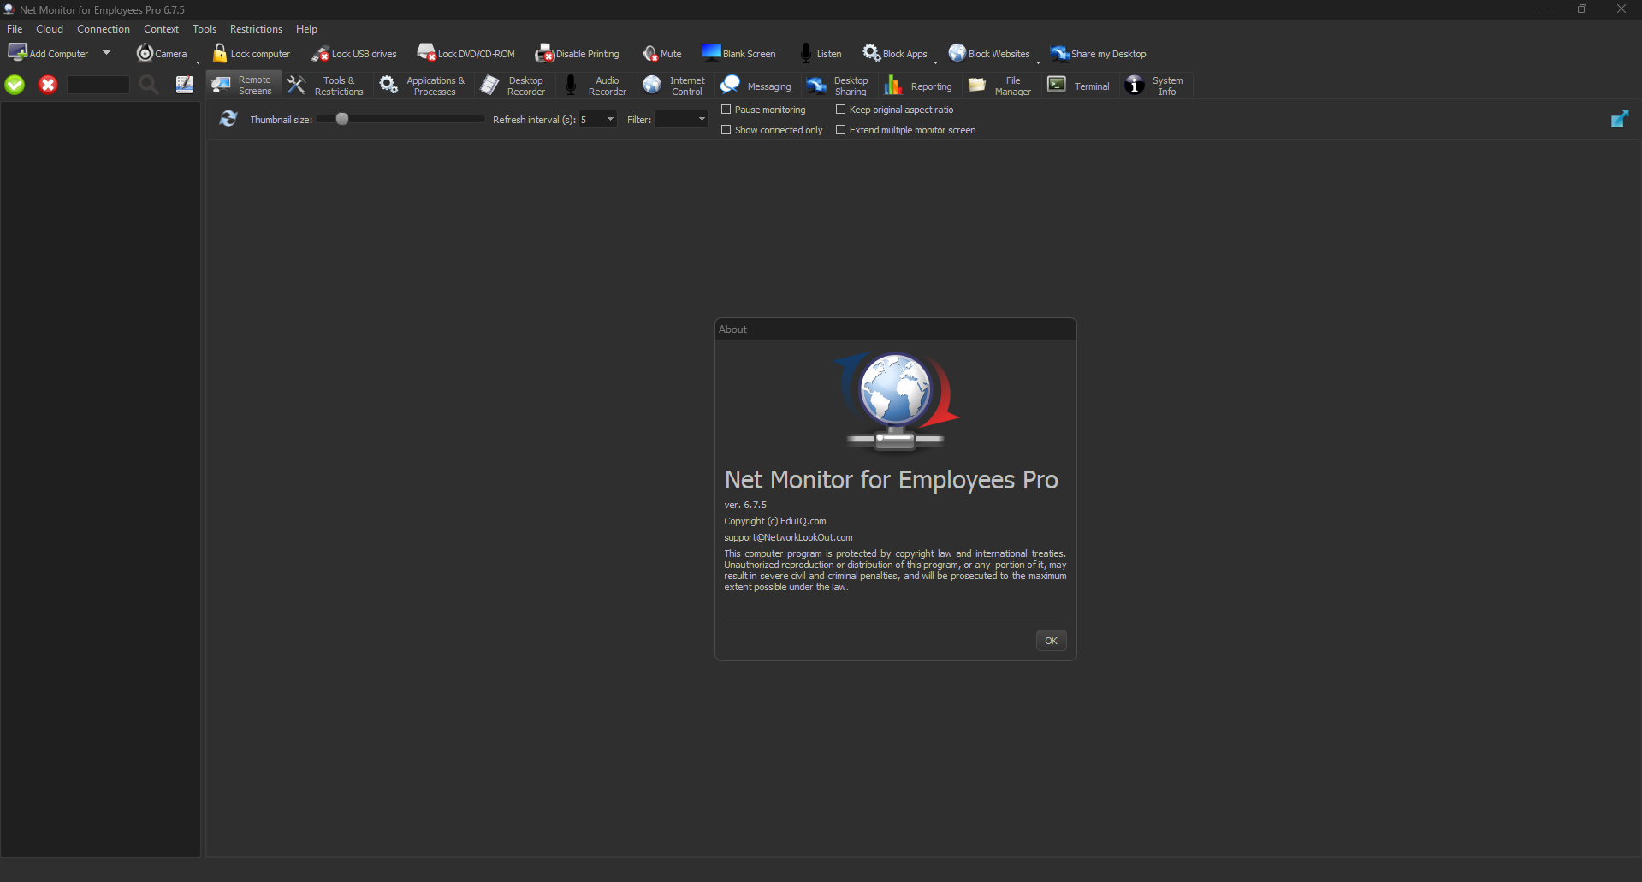Toggle Keep original aspect ratio
This screenshot has width=1642, height=882.
tap(841, 110)
